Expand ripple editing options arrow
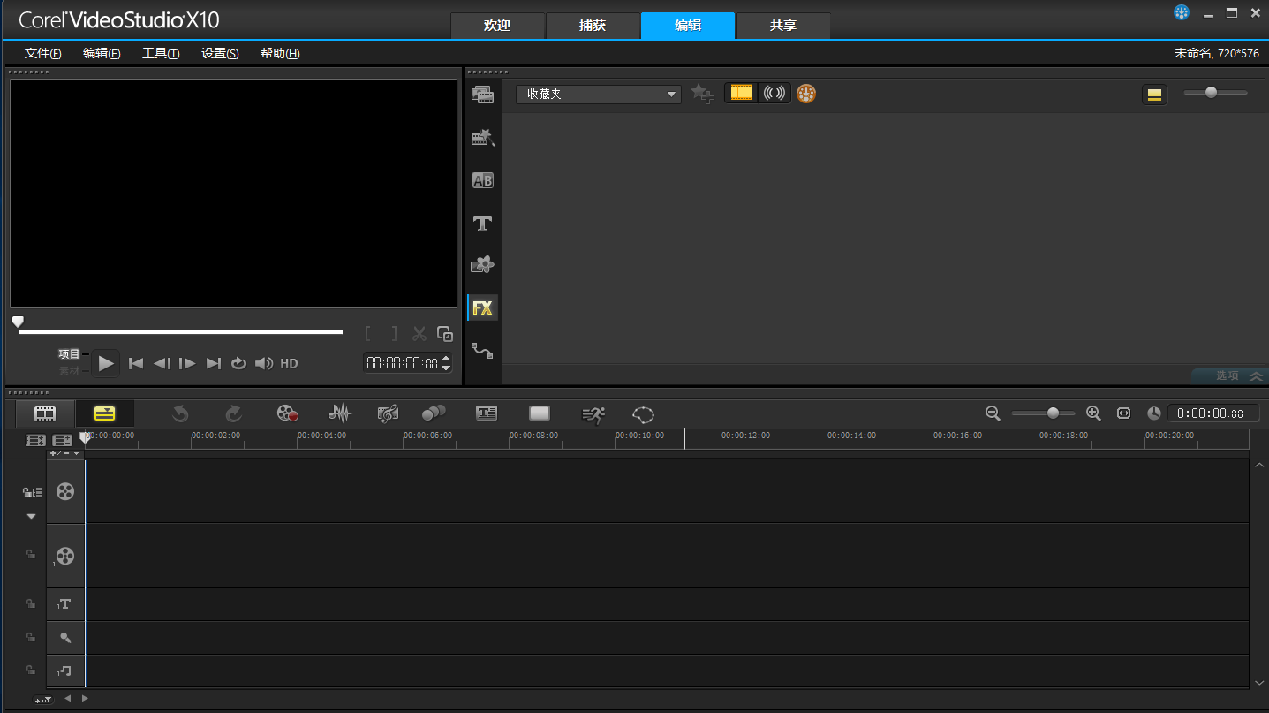1269x713 pixels. (31, 516)
